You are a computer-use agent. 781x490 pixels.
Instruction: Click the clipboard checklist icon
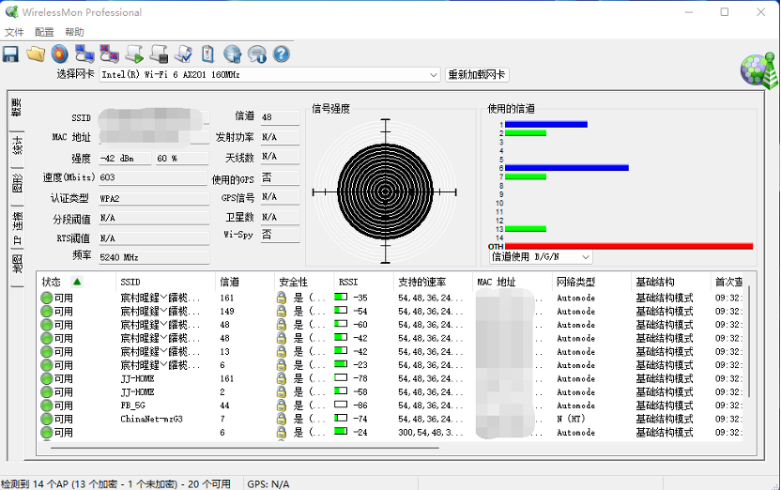(207, 54)
